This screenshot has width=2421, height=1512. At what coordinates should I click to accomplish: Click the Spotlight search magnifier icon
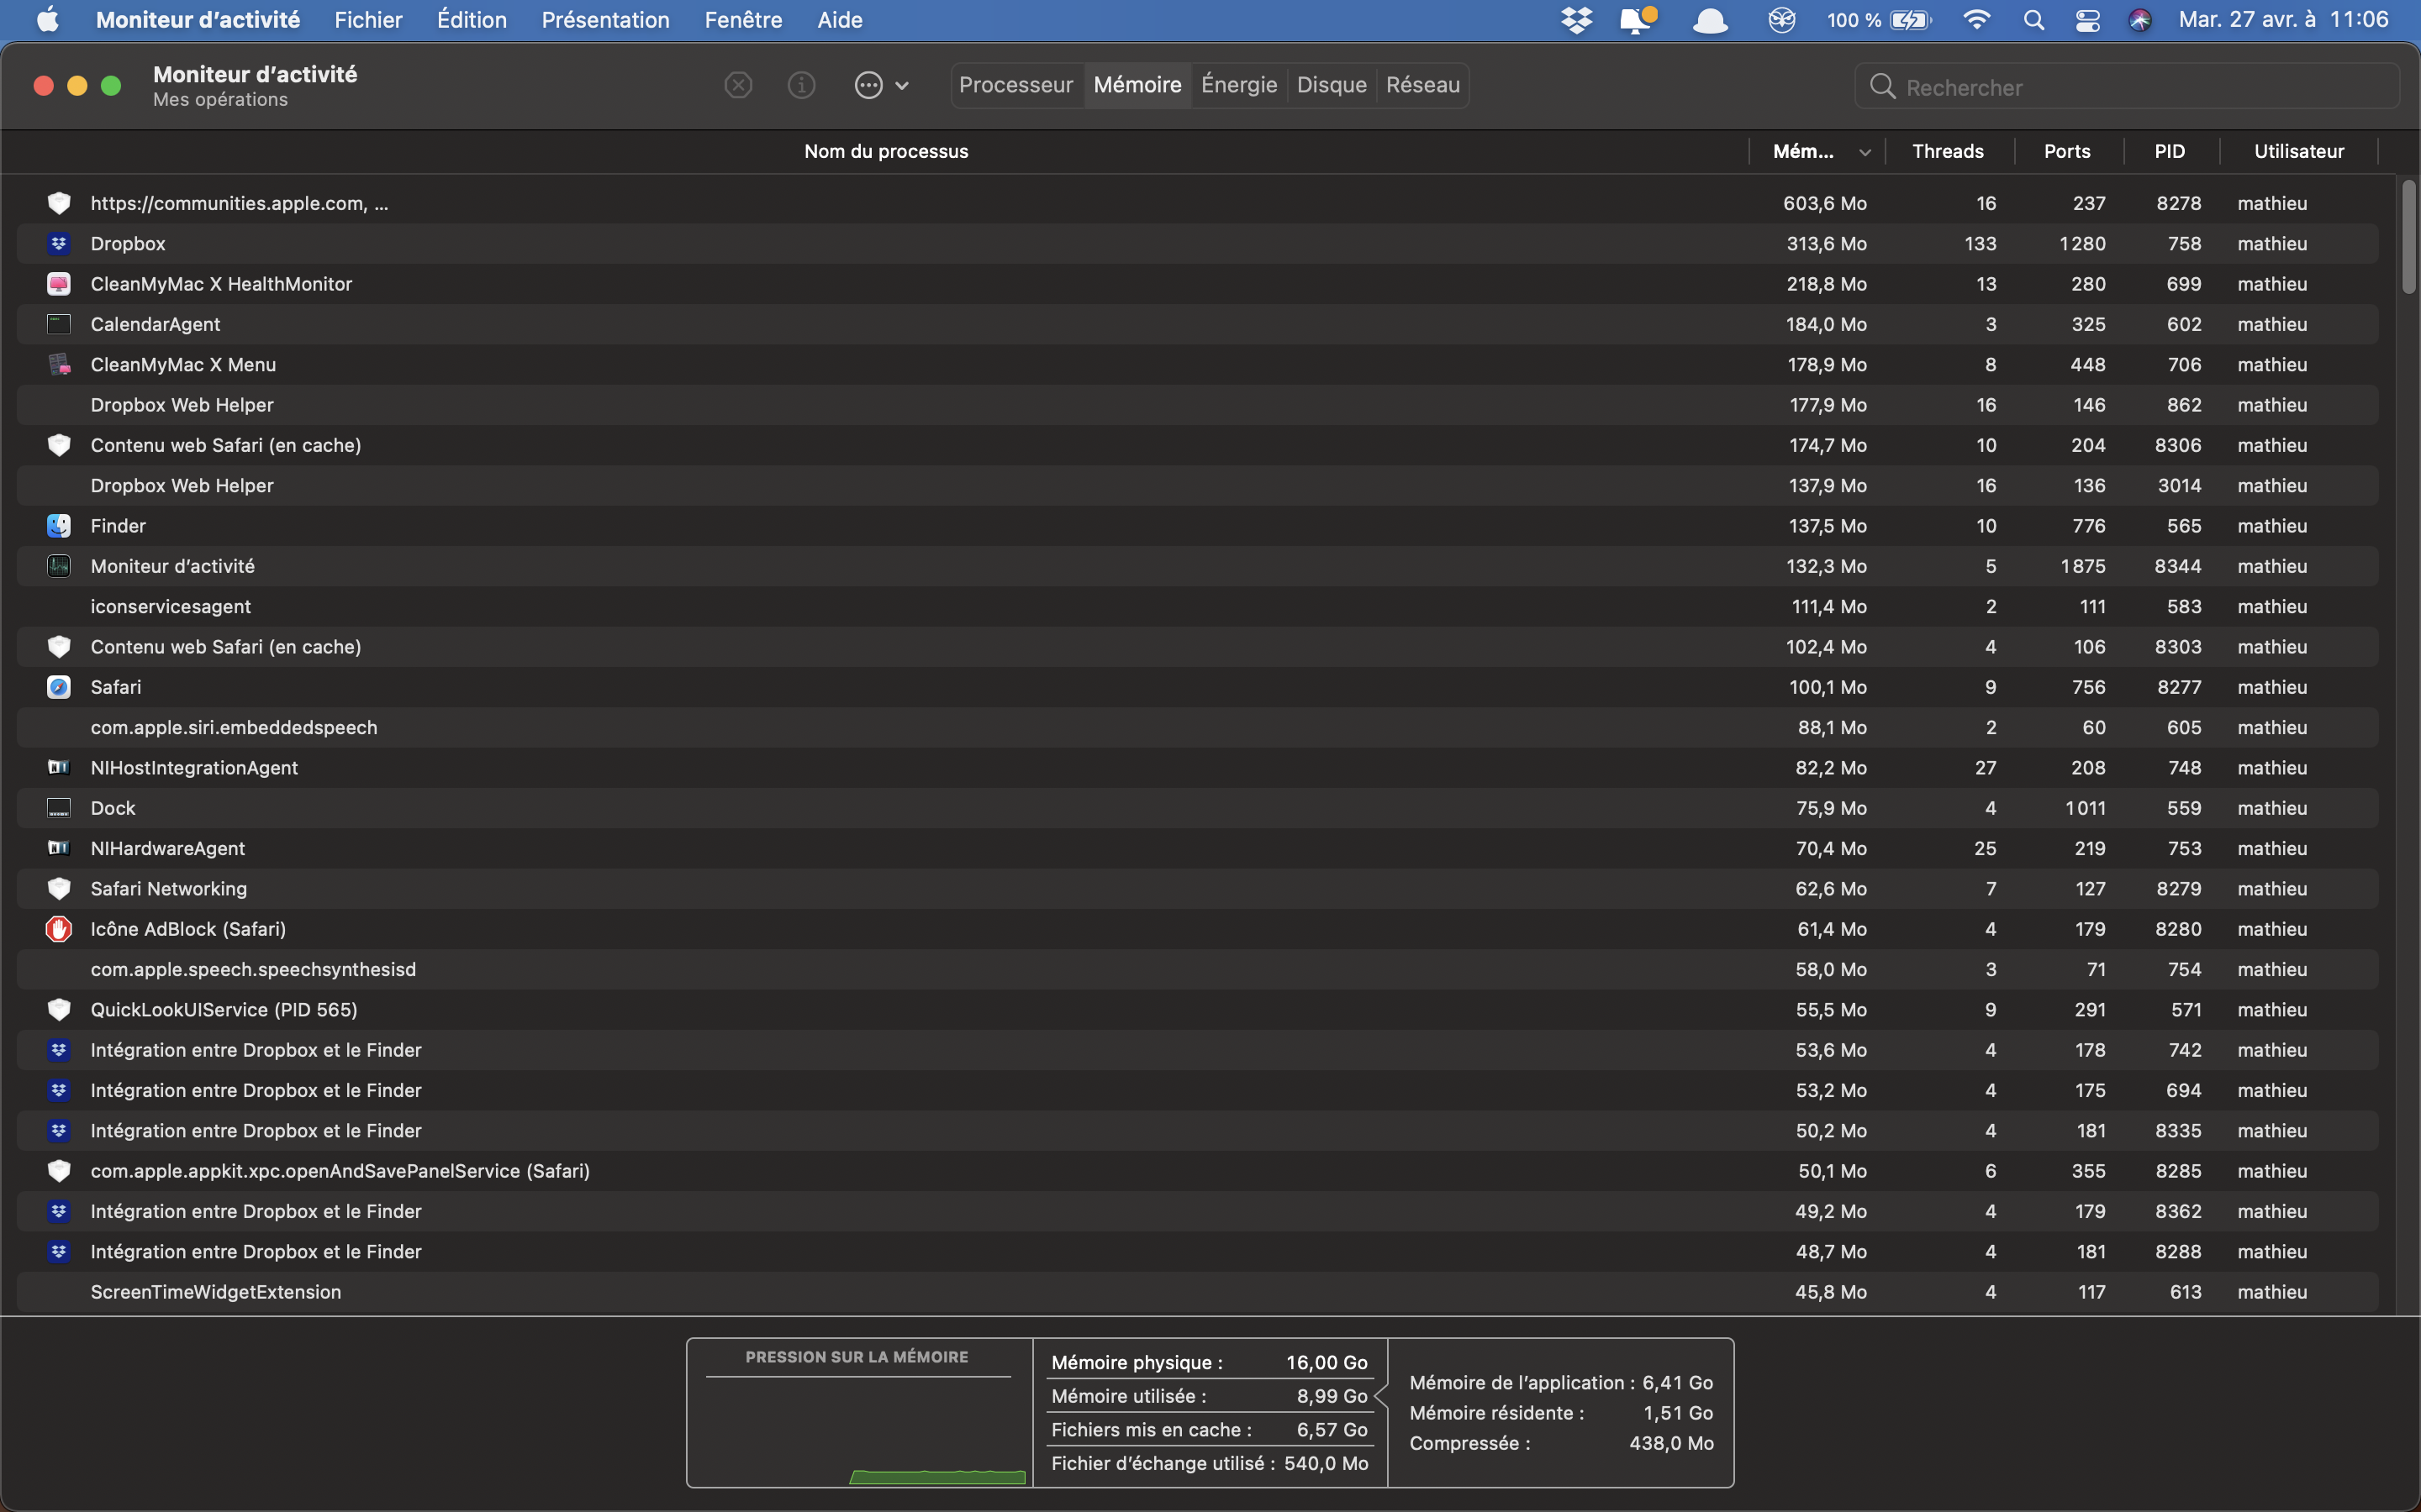click(2033, 20)
